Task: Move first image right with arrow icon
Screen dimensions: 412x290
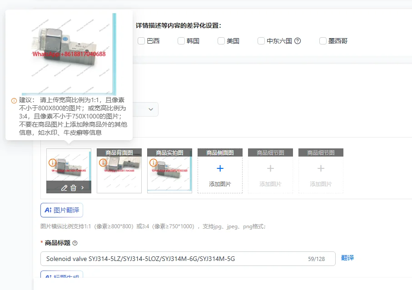Action: coord(83,188)
